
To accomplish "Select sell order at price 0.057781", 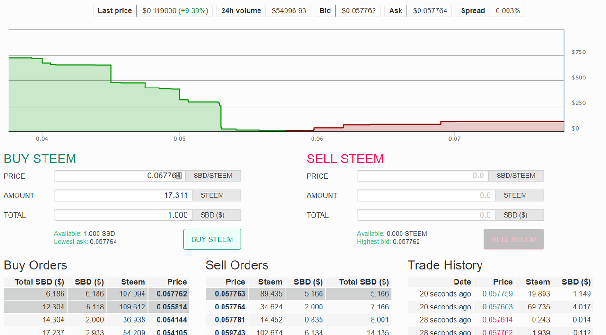I will [299, 319].
